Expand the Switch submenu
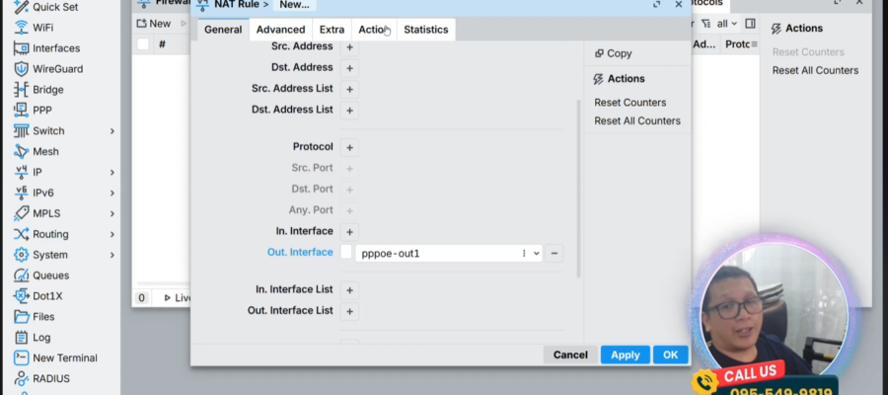 [x=112, y=131]
